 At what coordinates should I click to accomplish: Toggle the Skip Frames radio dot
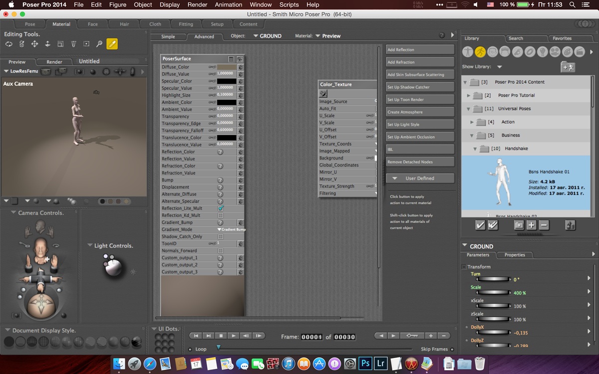(452, 350)
